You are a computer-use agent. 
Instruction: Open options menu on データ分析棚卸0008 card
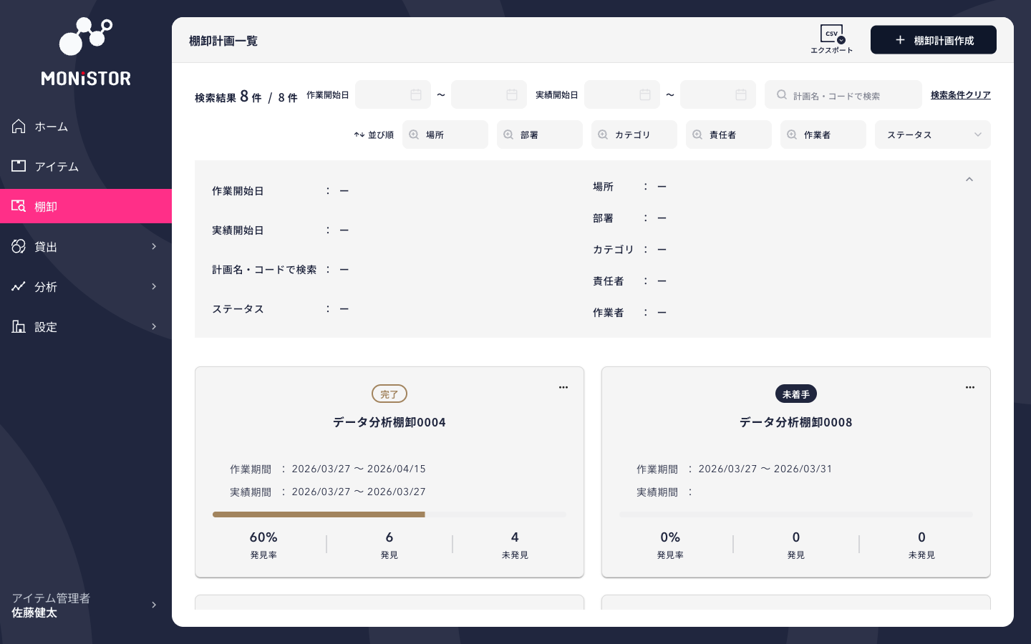(x=970, y=387)
